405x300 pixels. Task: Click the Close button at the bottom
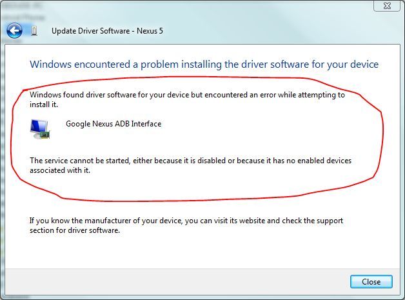371,282
